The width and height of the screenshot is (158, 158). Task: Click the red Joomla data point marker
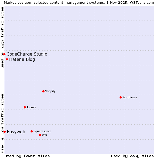coord(25,107)
